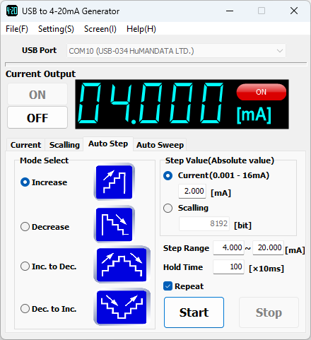Switch to the Auto Step tab
Screen dimensions: 311x340
pyautogui.click(x=108, y=143)
